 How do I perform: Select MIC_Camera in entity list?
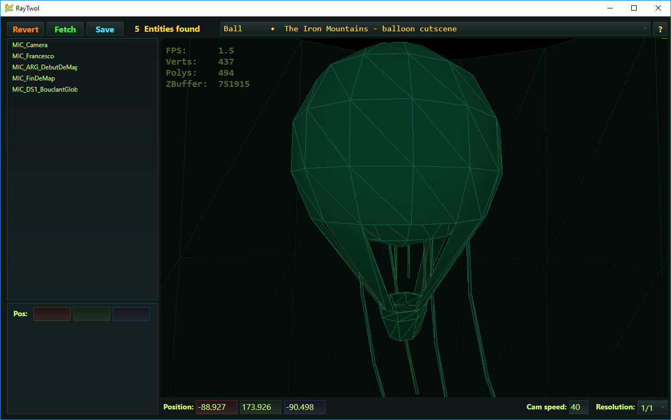[30, 45]
